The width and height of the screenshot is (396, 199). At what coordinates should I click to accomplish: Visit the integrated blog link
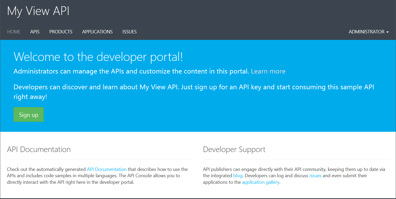point(238,176)
